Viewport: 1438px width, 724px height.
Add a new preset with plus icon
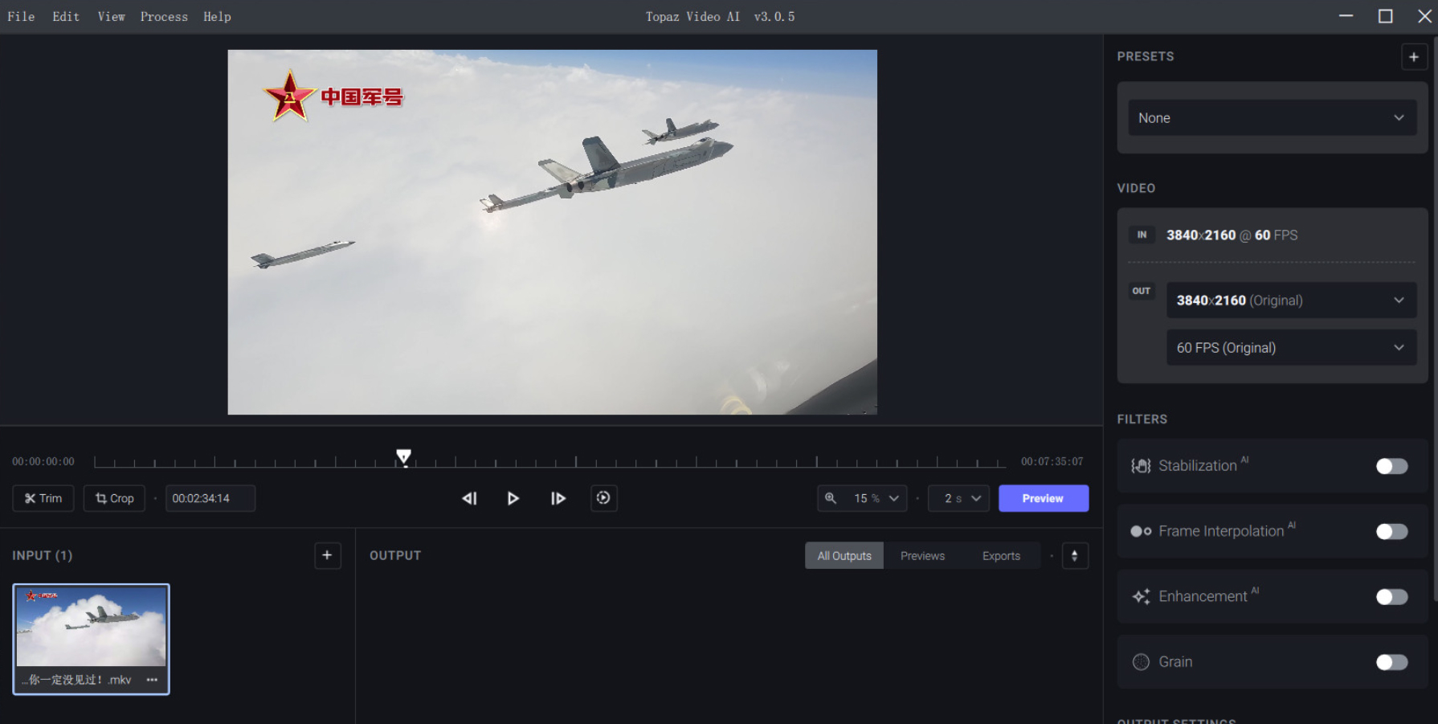1414,57
